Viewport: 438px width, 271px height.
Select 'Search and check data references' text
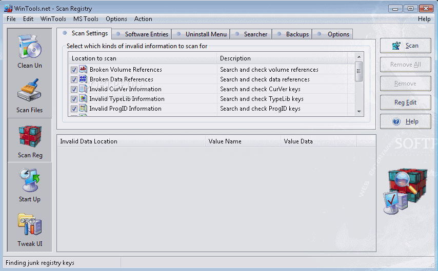click(265, 79)
